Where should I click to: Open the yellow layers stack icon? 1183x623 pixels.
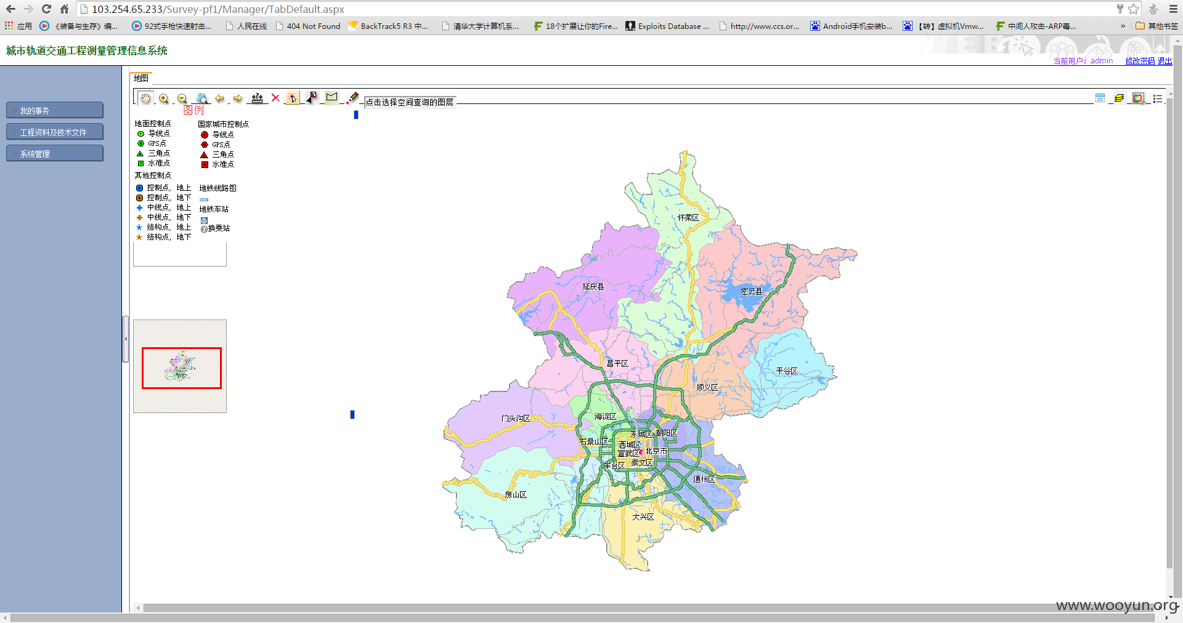(1119, 98)
